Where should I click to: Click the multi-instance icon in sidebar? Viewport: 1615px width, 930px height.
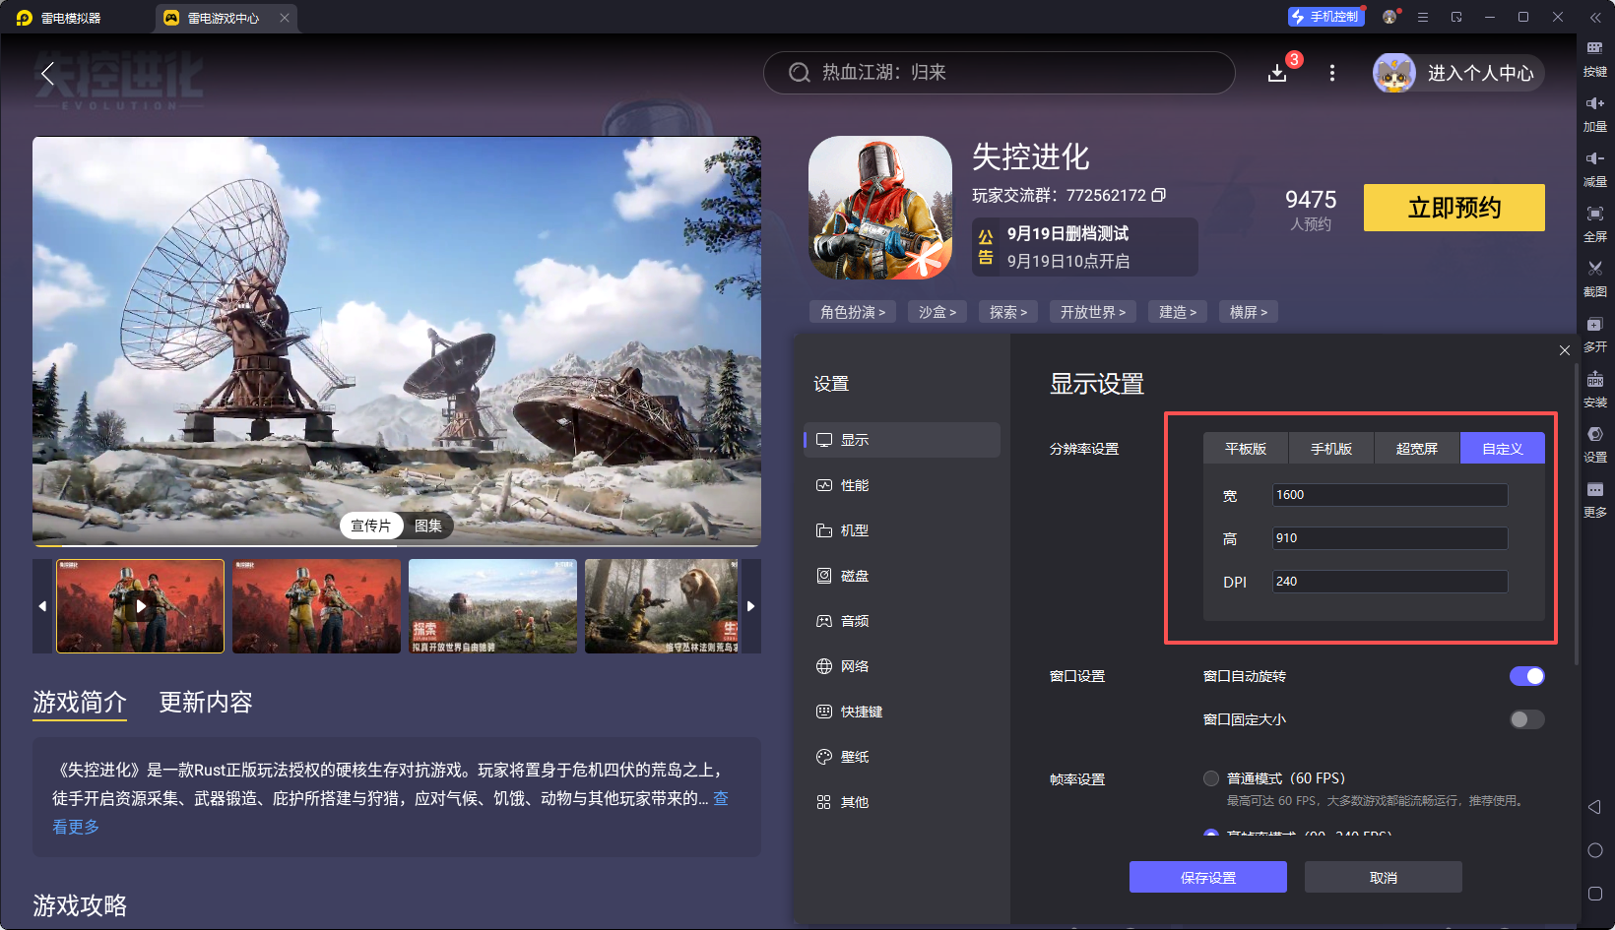tap(1594, 325)
